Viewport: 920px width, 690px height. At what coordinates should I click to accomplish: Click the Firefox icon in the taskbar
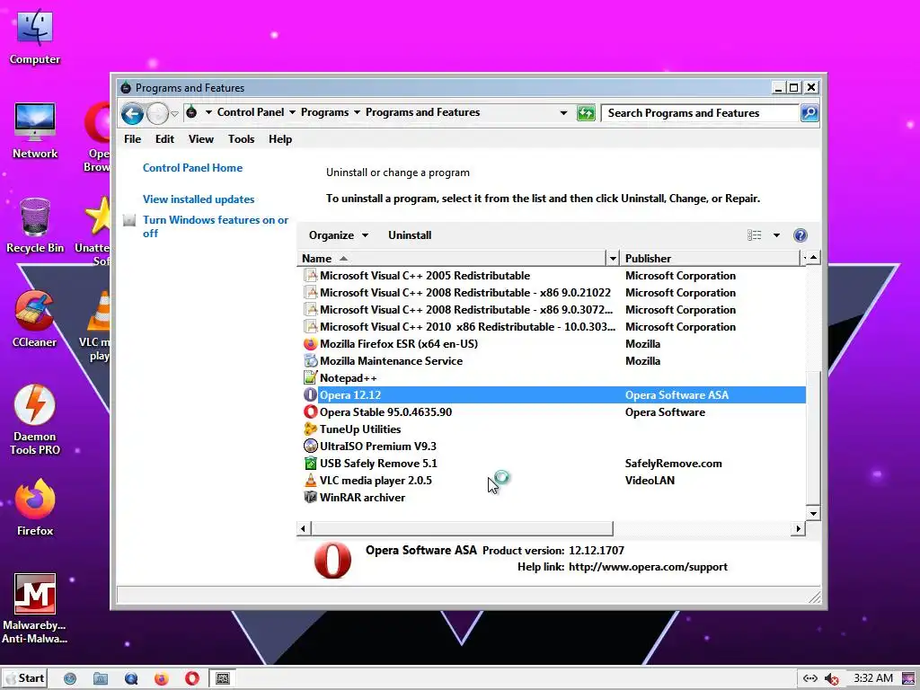[162, 678]
